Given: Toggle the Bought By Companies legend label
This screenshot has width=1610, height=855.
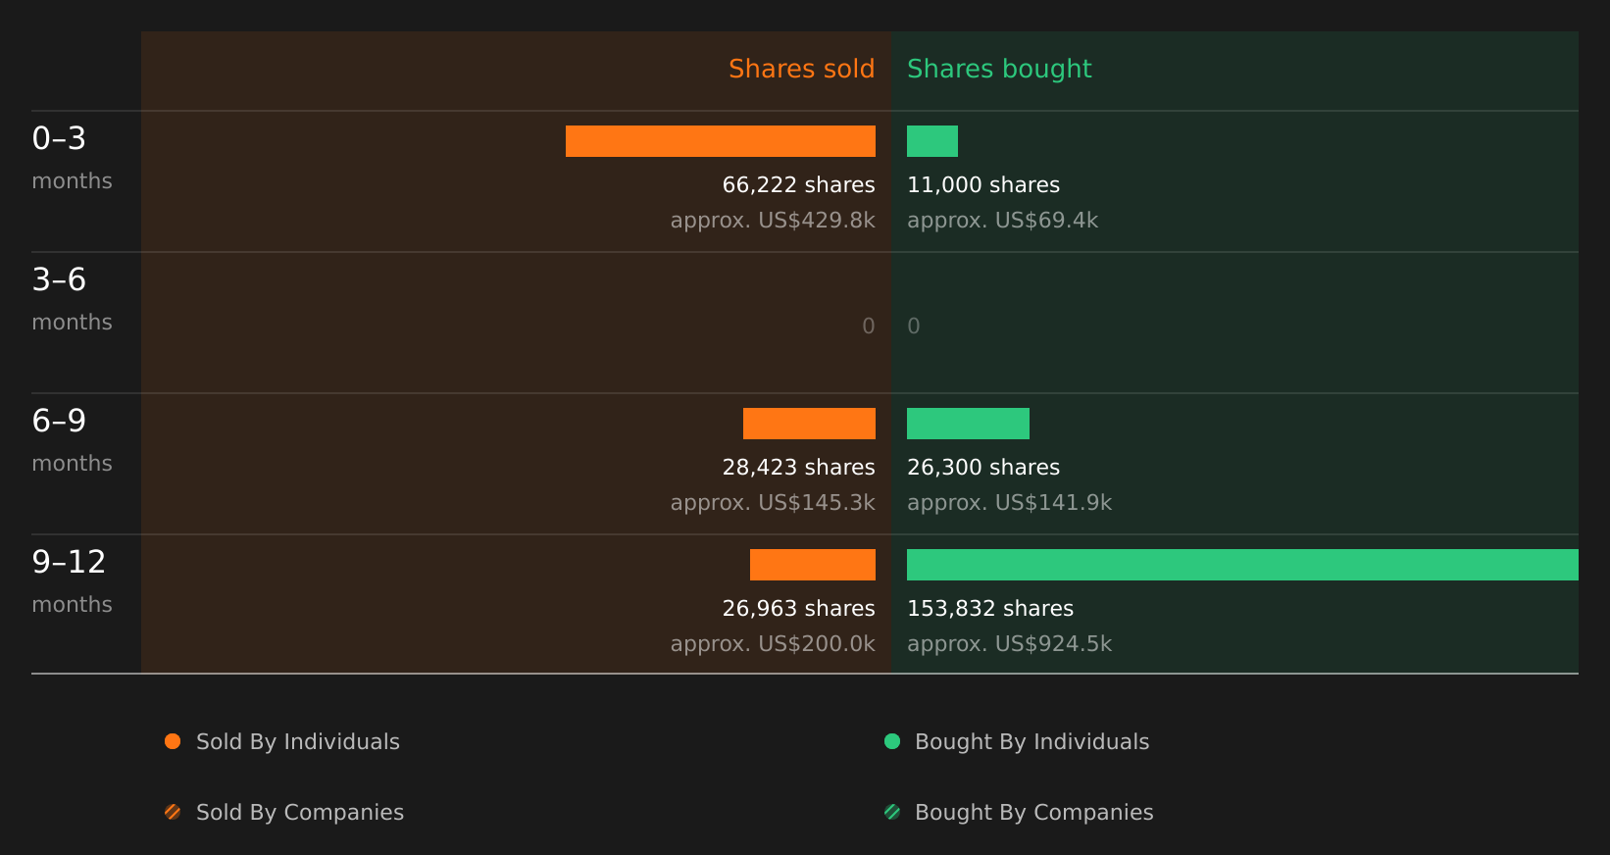Looking at the screenshot, I should (x=1034, y=813).
